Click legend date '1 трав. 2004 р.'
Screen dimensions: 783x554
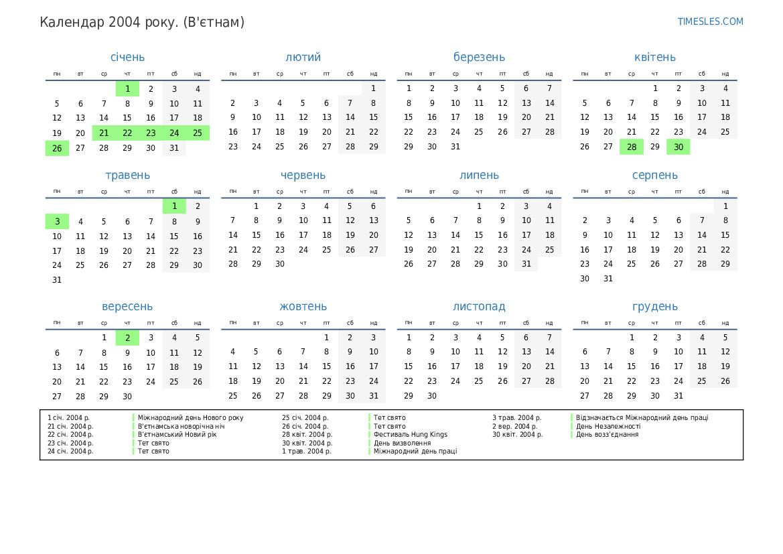(306, 451)
